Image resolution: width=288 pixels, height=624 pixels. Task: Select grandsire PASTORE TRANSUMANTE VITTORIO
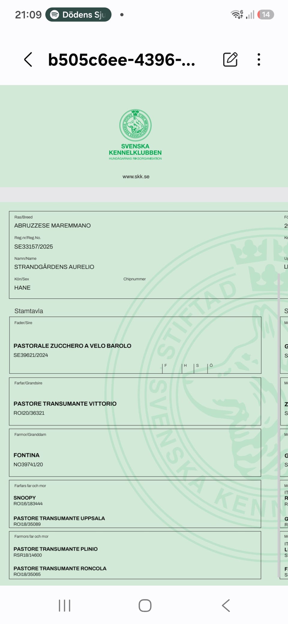[x=65, y=403]
